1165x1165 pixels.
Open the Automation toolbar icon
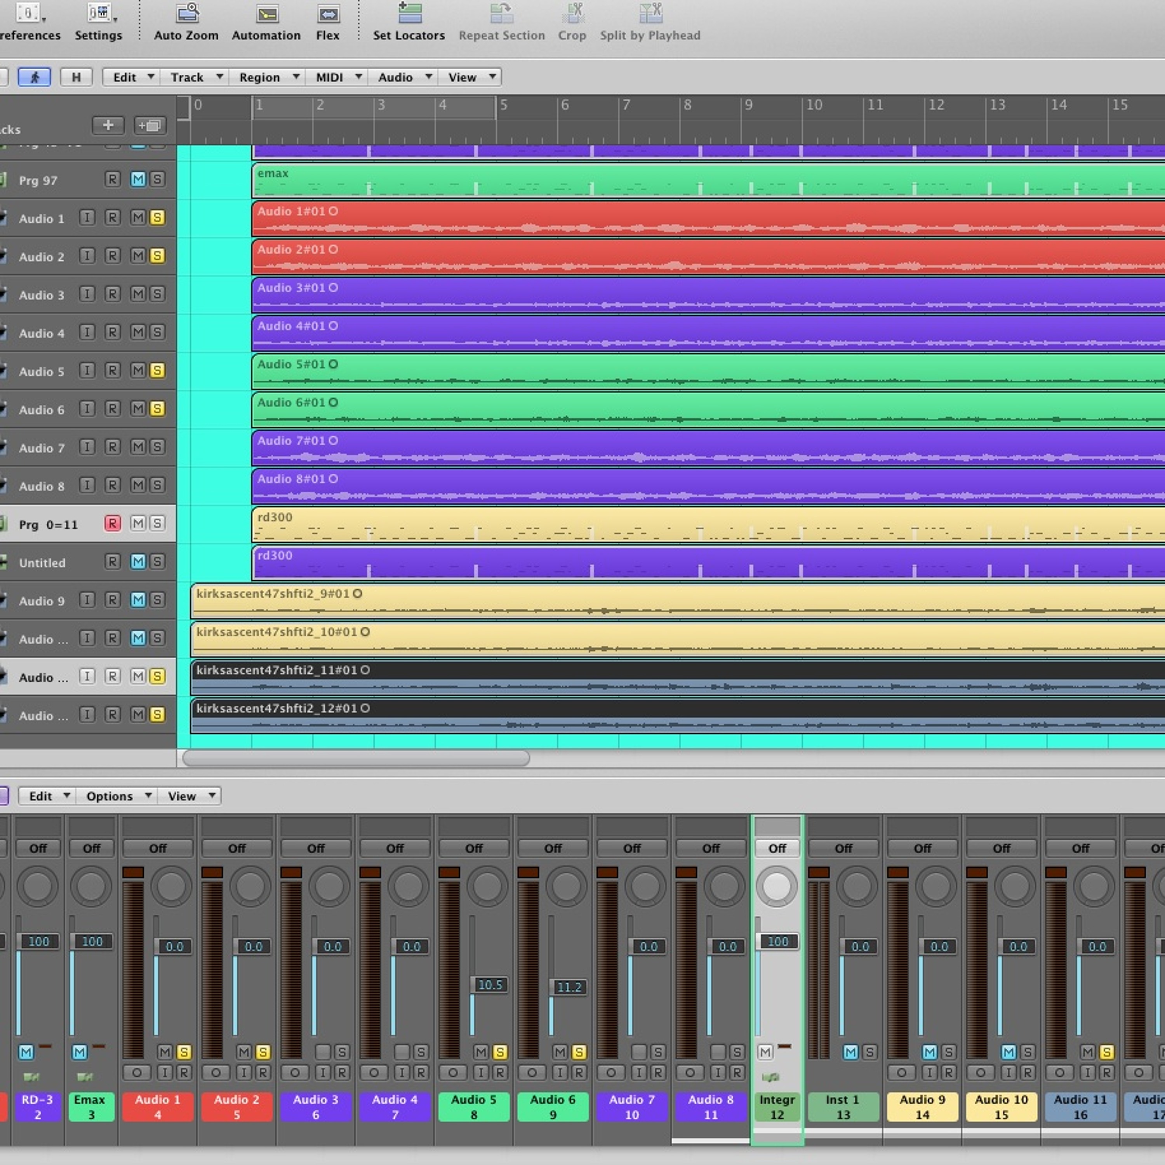(x=267, y=14)
